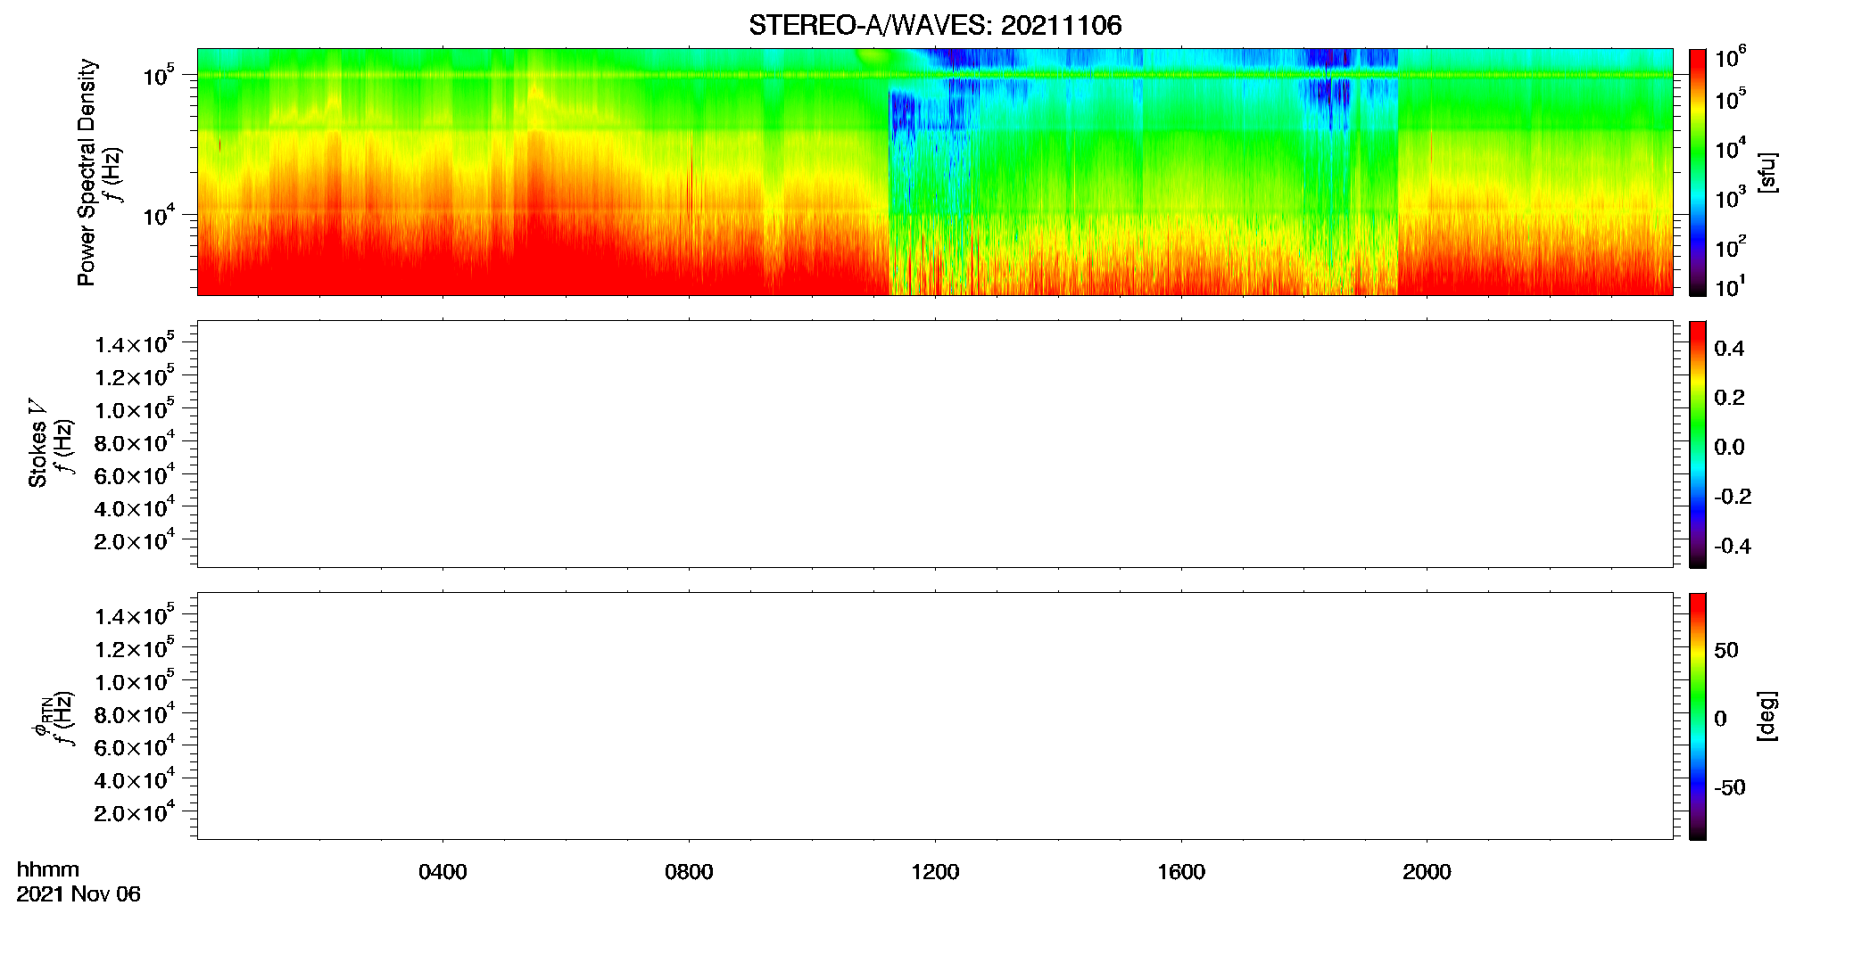The width and height of the screenshot is (1870, 963).
Task: Click the [deg] colorbar unit label
Action: click(1767, 716)
